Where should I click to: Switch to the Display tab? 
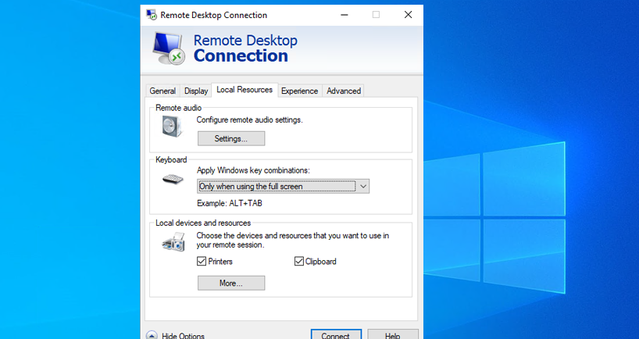click(196, 91)
